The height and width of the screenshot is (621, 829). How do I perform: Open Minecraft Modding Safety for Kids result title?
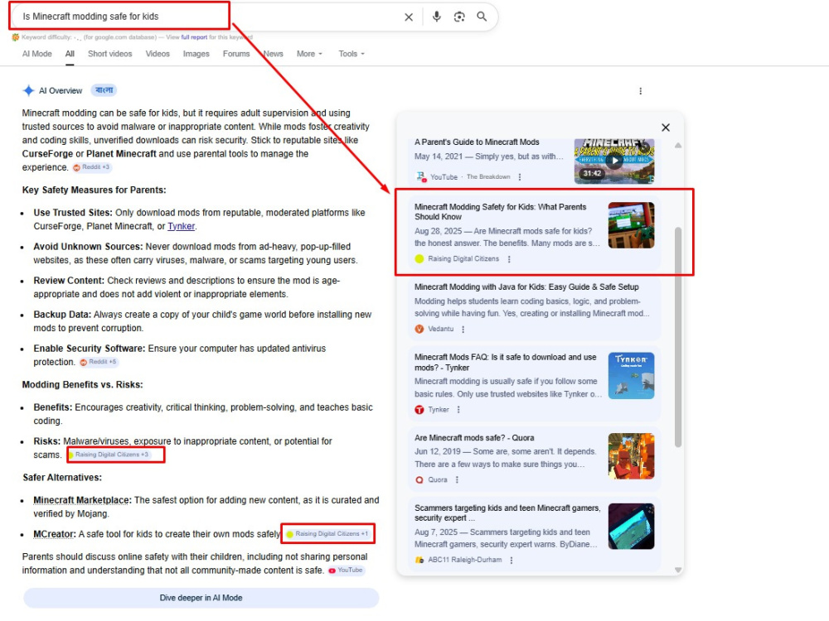tap(500, 212)
